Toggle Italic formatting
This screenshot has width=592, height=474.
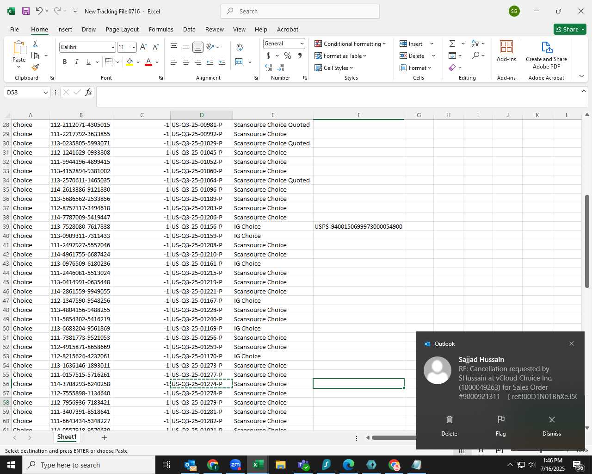tap(76, 62)
